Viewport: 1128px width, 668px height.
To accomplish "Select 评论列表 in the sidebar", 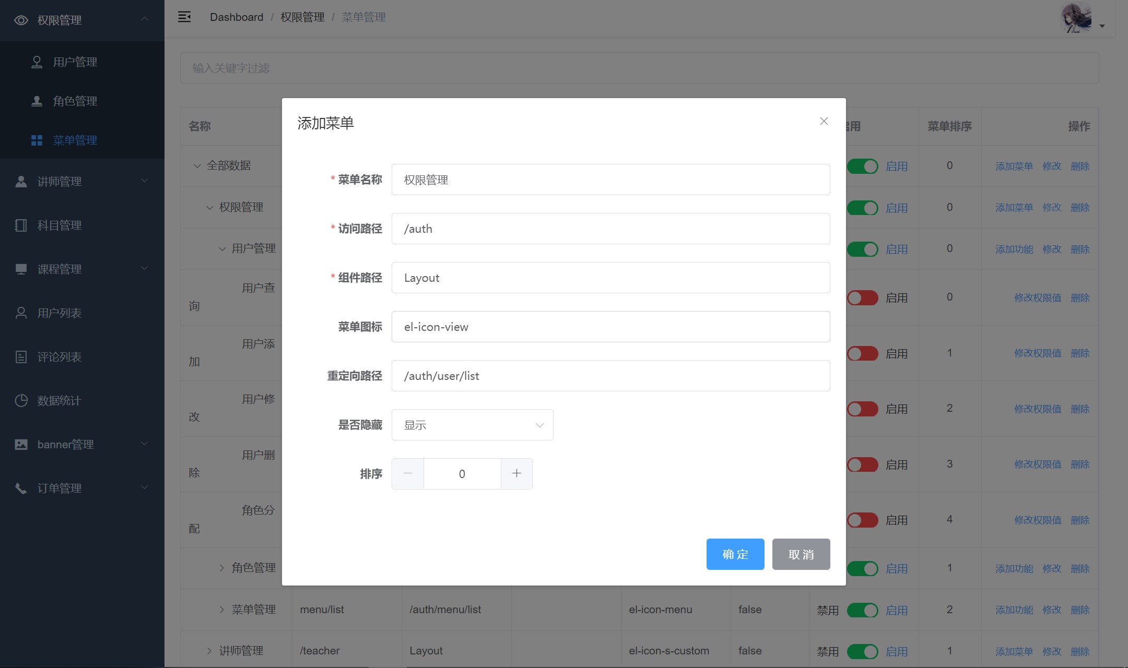I will pyautogui.click(x=60, y=357).
